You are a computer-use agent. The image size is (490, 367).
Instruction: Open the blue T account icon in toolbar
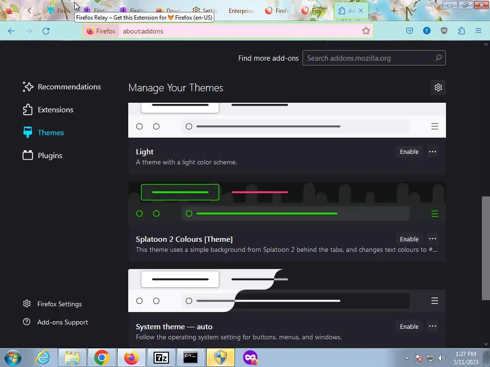point(426,31)
